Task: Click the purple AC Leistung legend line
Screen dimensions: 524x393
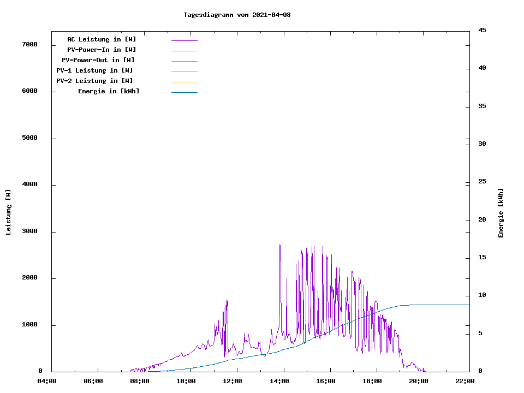Action: [184, 40]
